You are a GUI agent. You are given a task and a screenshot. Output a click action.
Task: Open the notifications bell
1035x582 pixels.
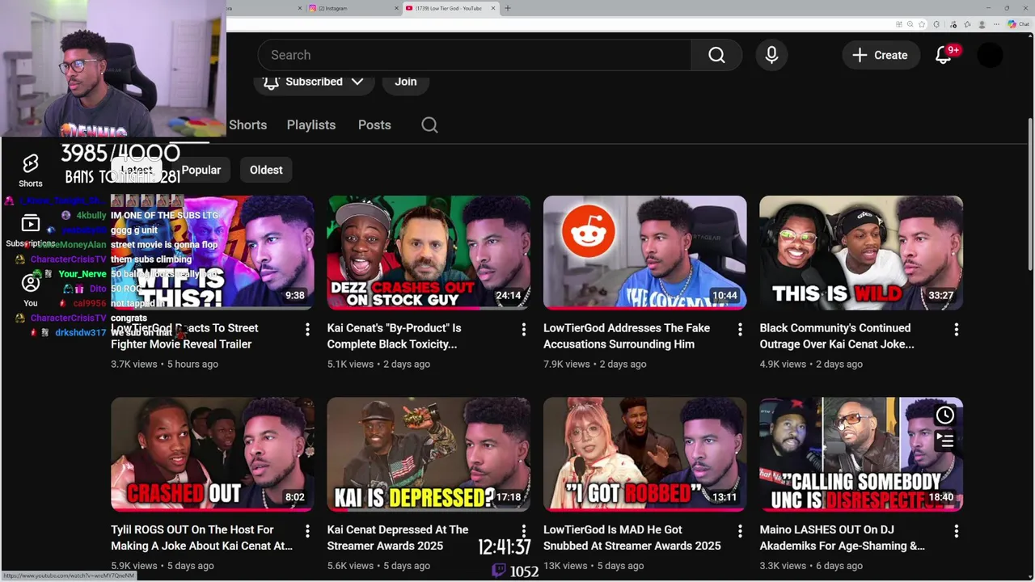[944, 55]
